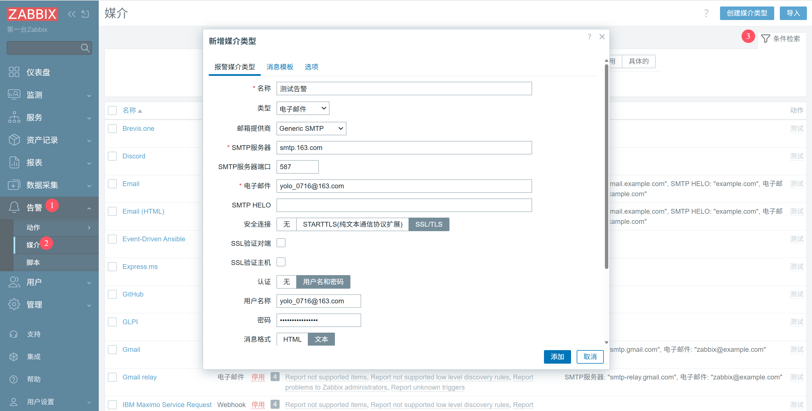Click the dialog help question mark
Viewport: 812px width, 411px height.
click(589, 37)
